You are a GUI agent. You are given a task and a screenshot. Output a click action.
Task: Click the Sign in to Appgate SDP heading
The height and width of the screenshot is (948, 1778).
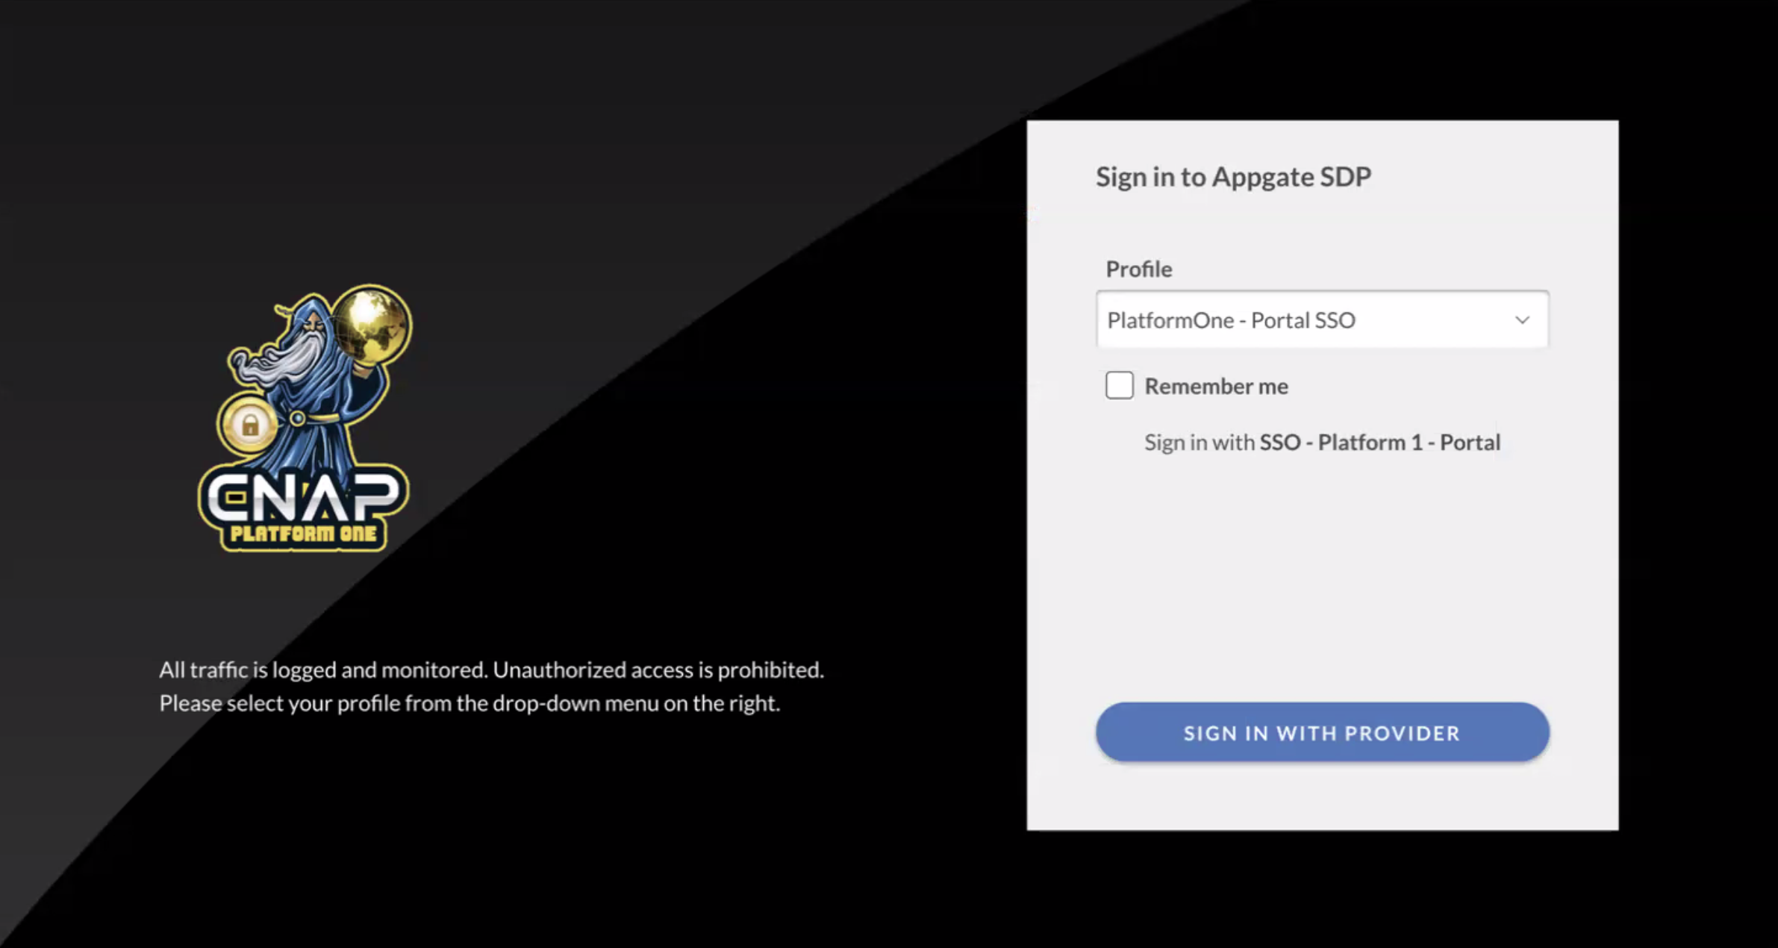(1233, 177)
